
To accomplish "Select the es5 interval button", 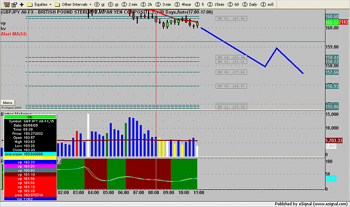I will pyautogui.click(x=267, y=4).
